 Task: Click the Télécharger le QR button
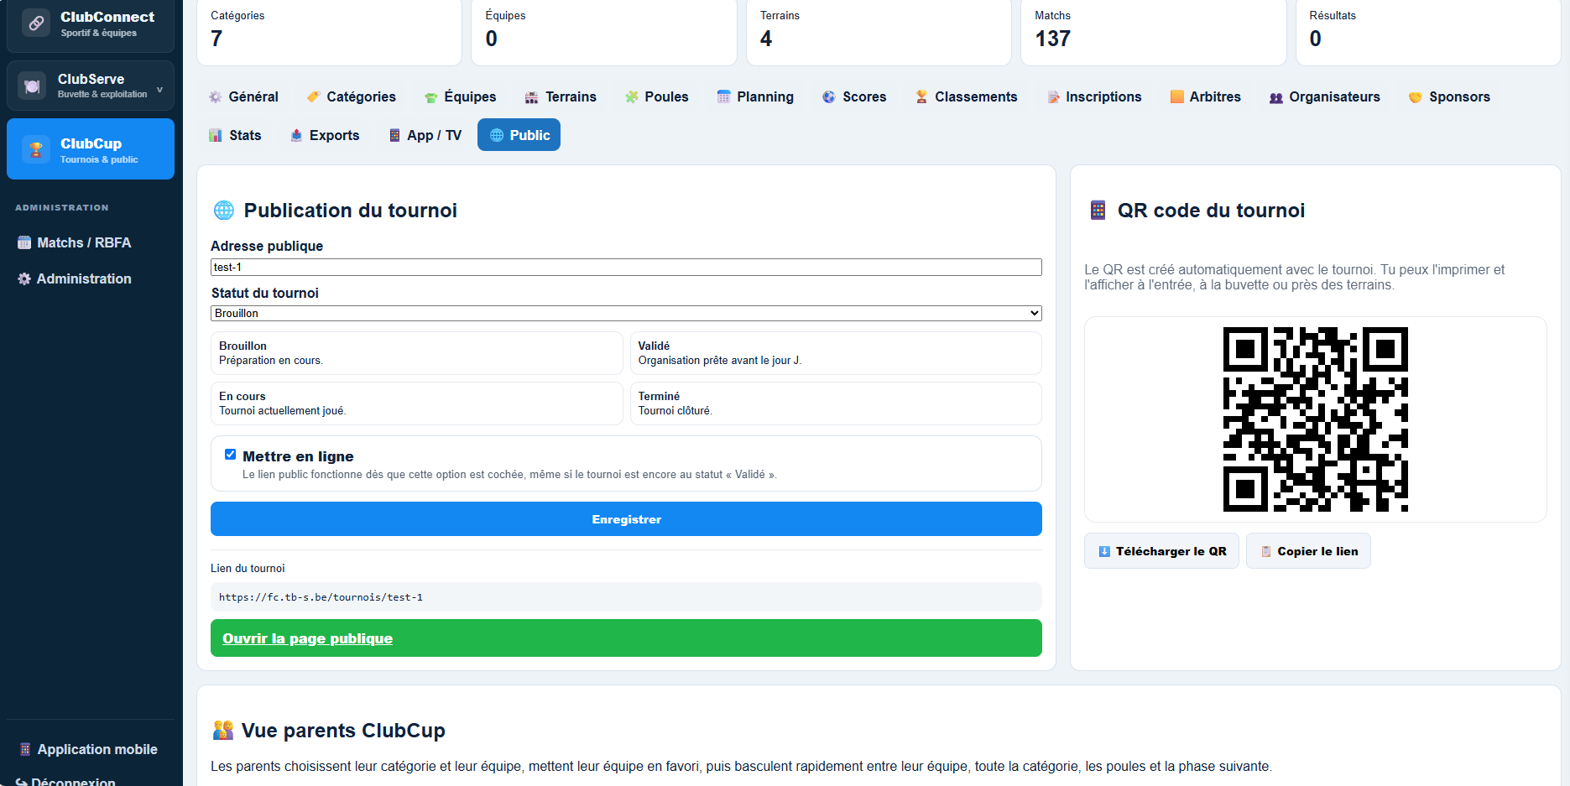pyautogui.click(x=1161, y=551)
